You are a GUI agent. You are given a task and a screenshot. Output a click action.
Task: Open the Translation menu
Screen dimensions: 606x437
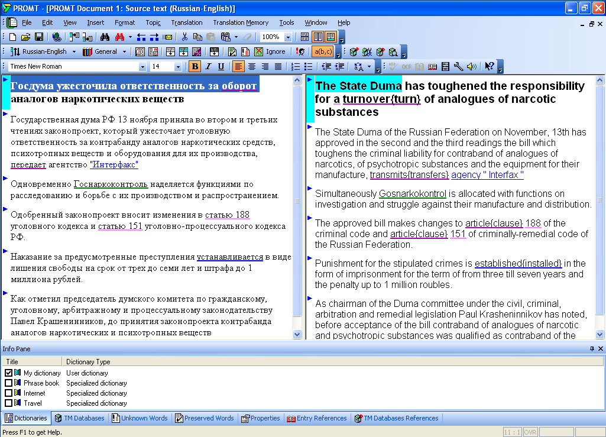point(187,22)
